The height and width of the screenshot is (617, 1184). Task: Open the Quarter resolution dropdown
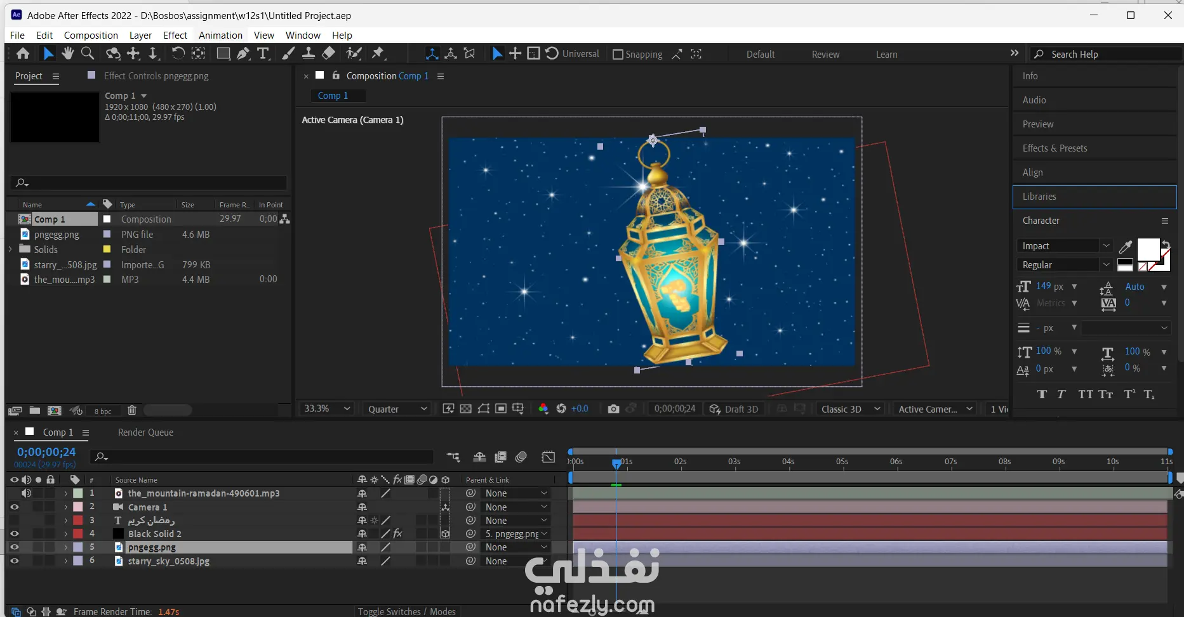tap(397, 409)
